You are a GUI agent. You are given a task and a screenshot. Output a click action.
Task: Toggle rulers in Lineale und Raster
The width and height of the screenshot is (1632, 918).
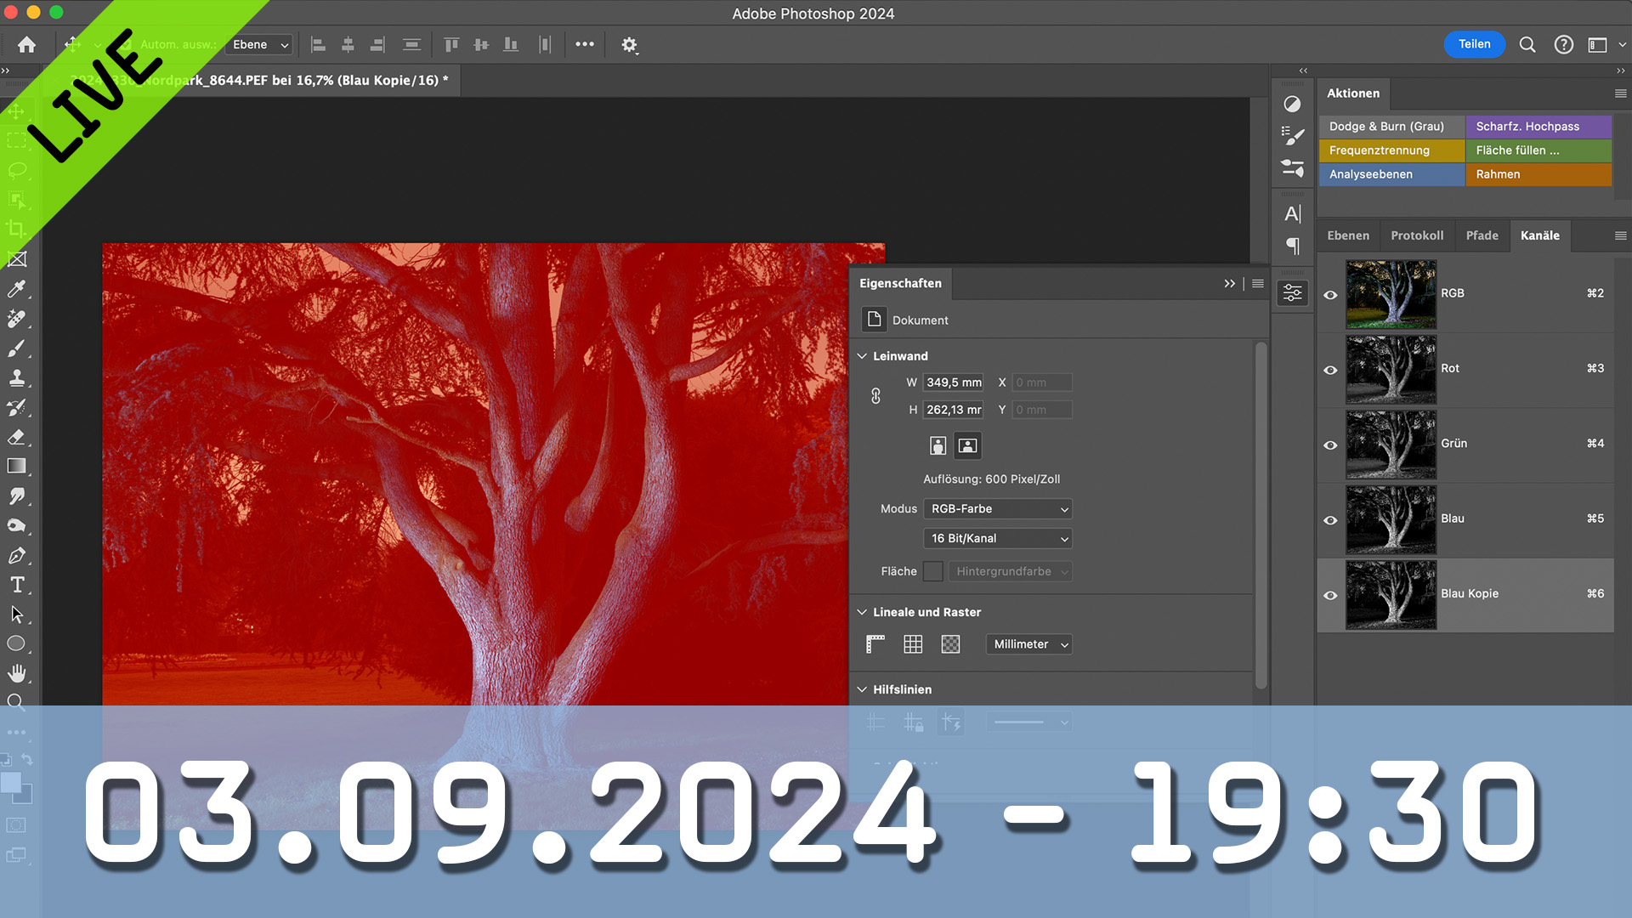tap(875, 644)
